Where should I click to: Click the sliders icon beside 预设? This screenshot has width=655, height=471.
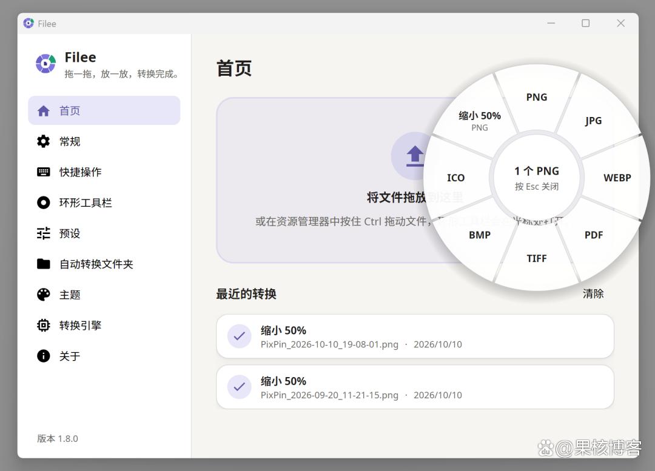[44, 233]
